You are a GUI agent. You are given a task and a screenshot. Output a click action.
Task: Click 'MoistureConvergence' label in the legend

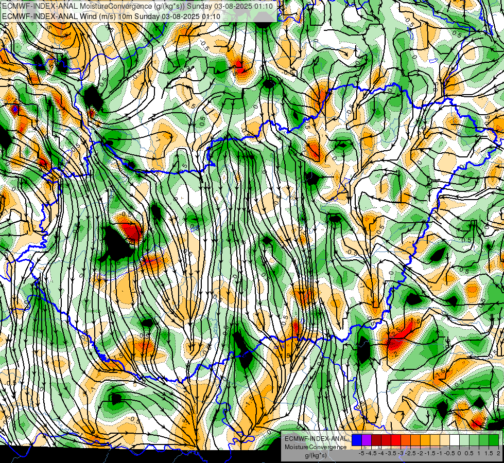(316, 447)
